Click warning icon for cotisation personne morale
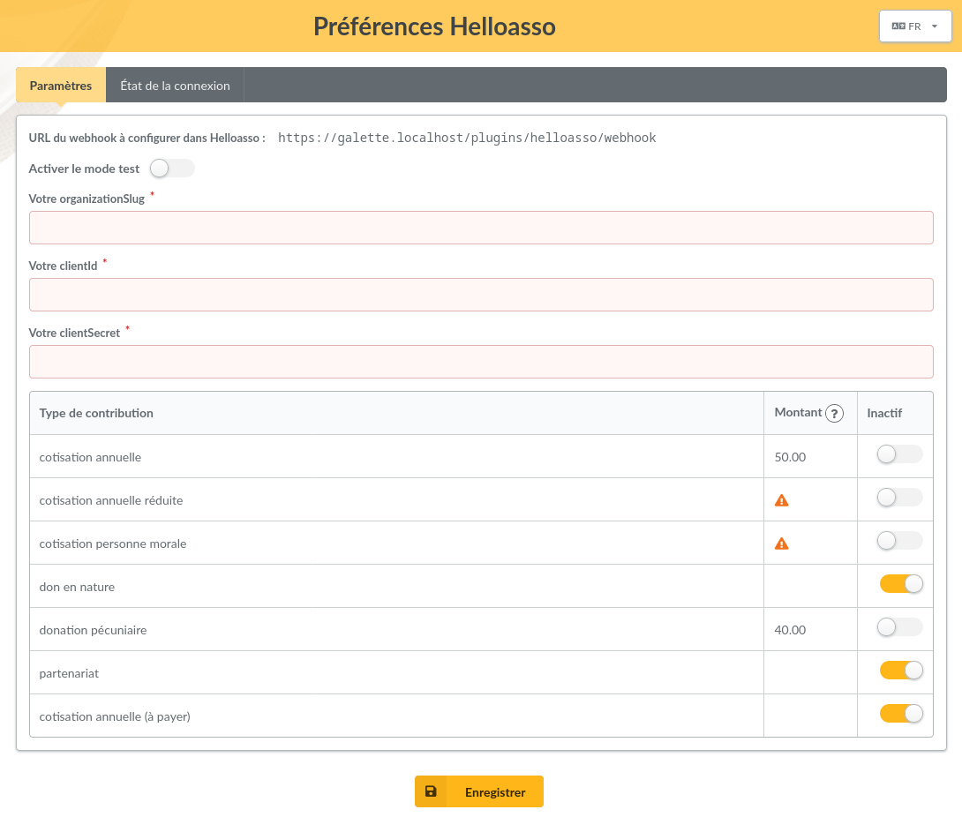This screenshot has width=962, height=832. 781,543
